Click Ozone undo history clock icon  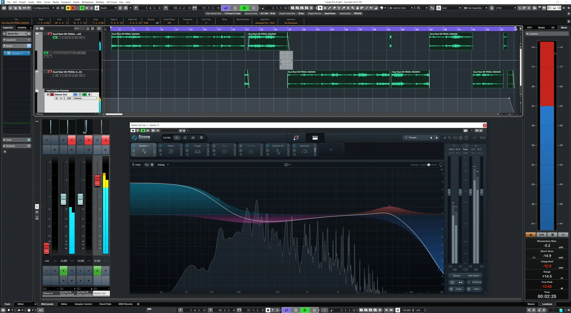(x=455, y=138)
